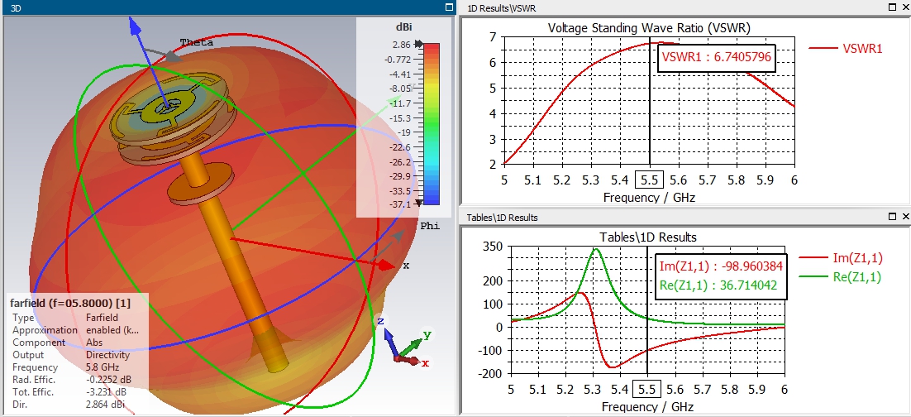This screenshot has width=911, height=417.
Task: Click the Theta angle label
Action: coord(197,42)
